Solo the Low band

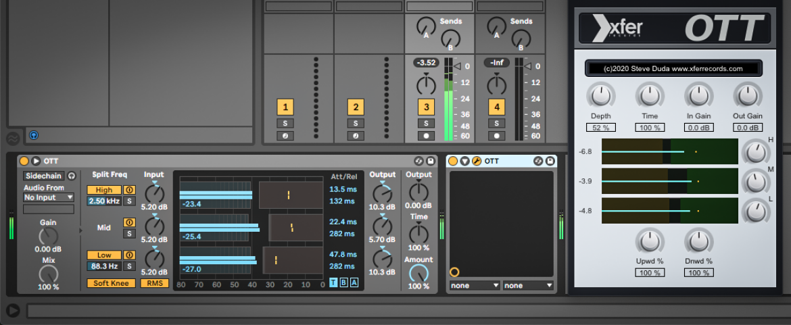click(x=129, y=266)
